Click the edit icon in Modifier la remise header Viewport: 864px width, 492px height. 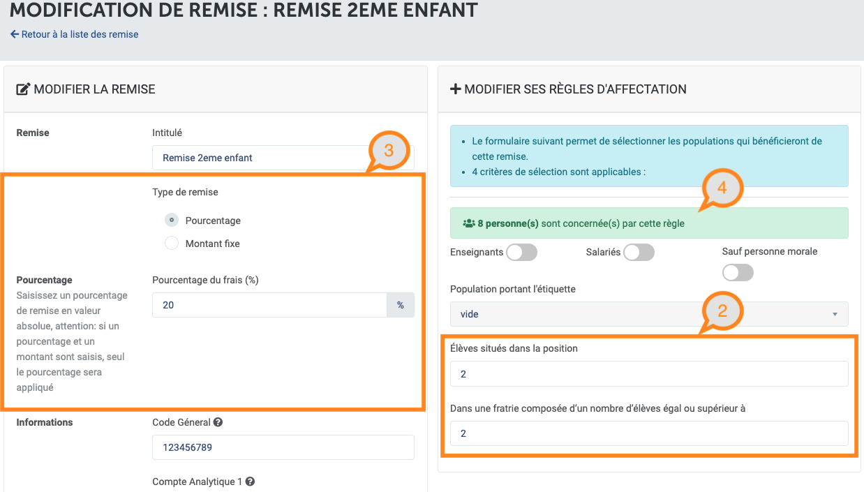click(x=23, y=89)
